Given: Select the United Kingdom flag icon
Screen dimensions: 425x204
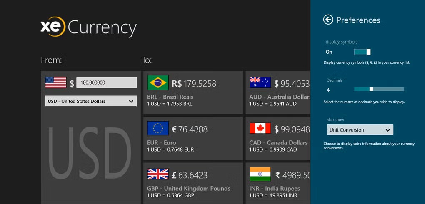Looking at the screenshot, I should click(x=157, y=174).
